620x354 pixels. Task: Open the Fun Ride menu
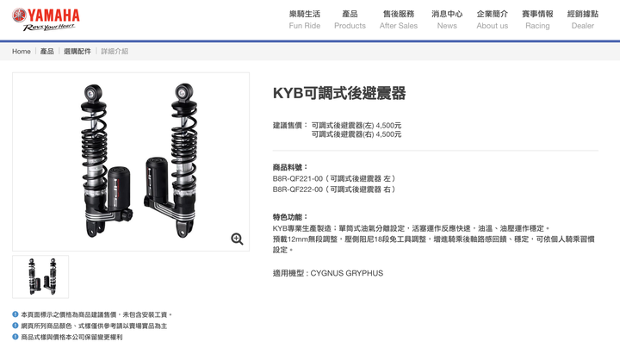(305, 20)
